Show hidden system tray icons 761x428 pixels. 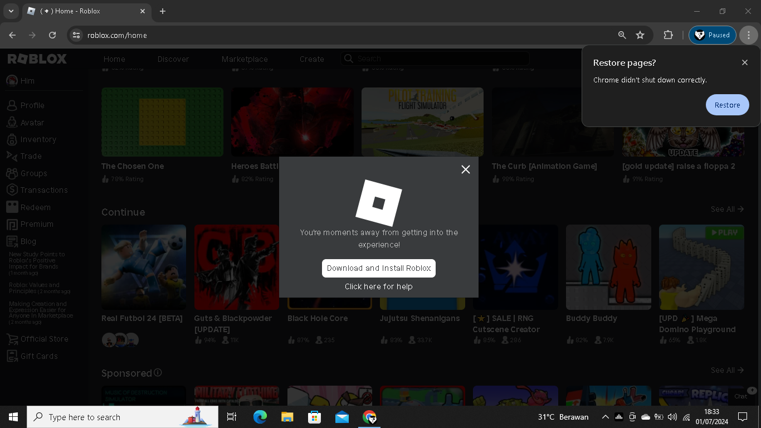click(x=605, y=417)
